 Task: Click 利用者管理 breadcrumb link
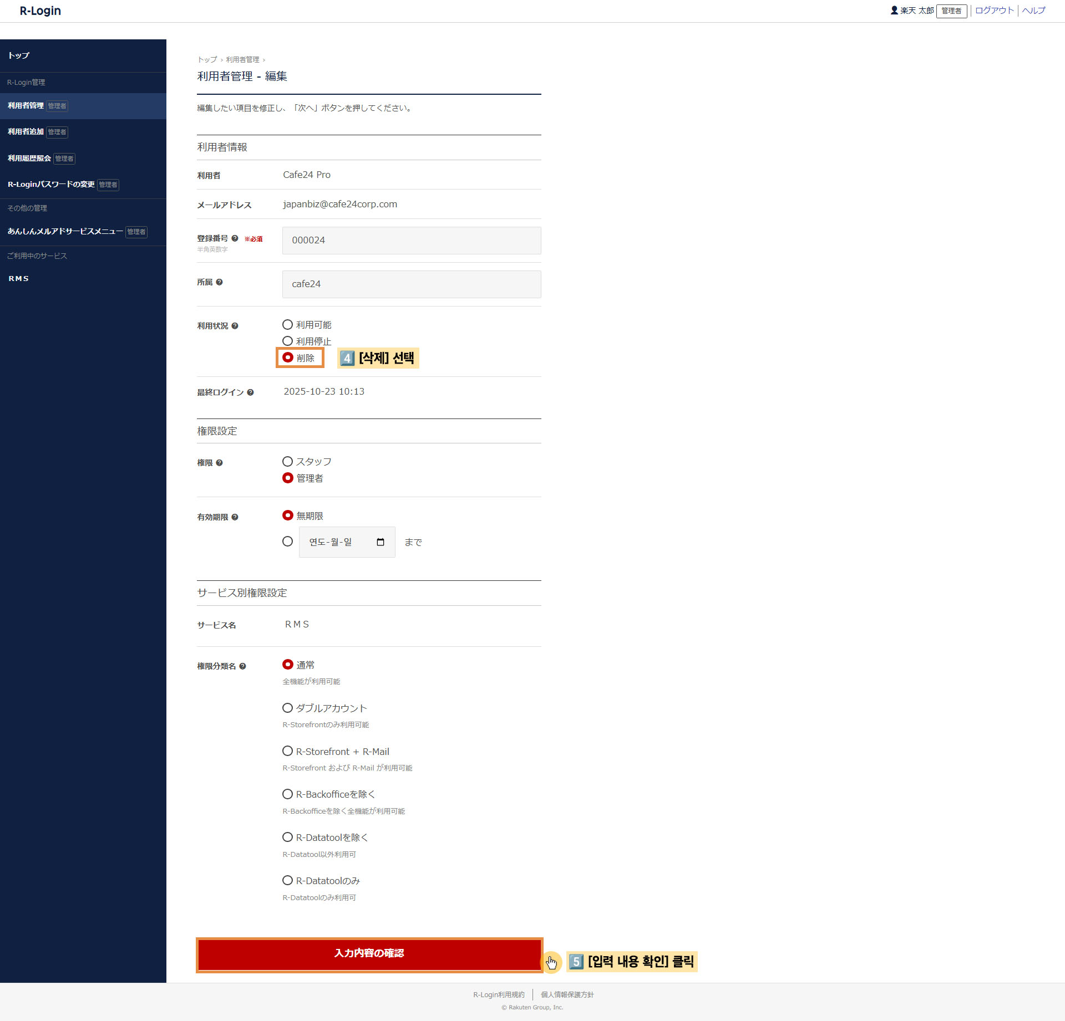point(242,60)
